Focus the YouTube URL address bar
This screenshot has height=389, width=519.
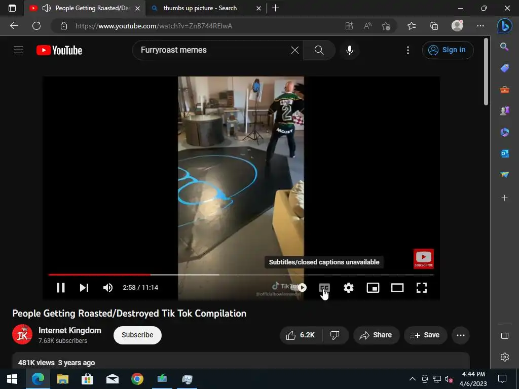tap(205, 26)
